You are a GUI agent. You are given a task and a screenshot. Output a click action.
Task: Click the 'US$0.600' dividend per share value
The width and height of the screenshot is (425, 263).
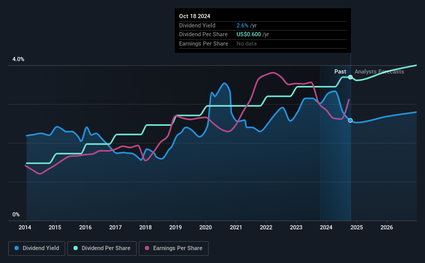tap(248, 35)
